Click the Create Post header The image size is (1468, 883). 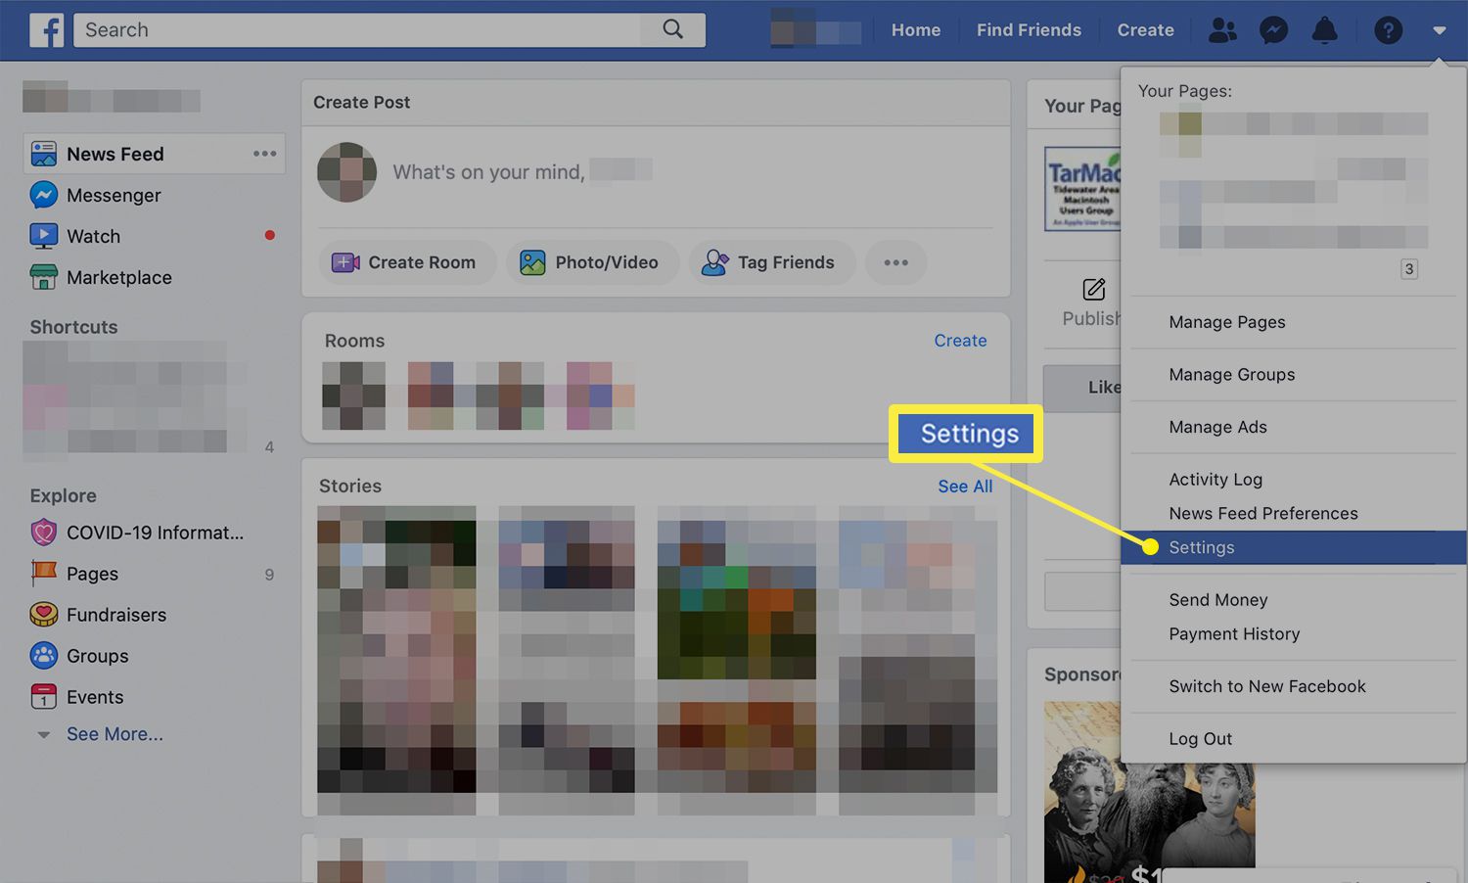point(361,102)
